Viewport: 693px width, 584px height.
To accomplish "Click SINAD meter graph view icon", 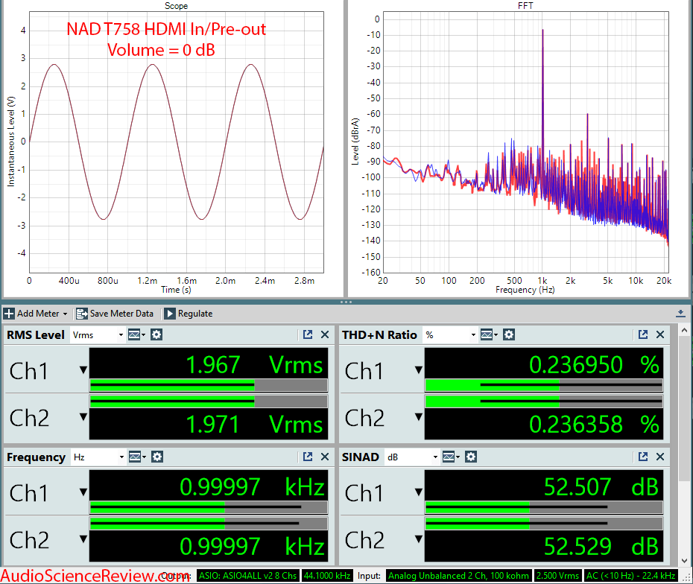I will [x=451, y=457].
